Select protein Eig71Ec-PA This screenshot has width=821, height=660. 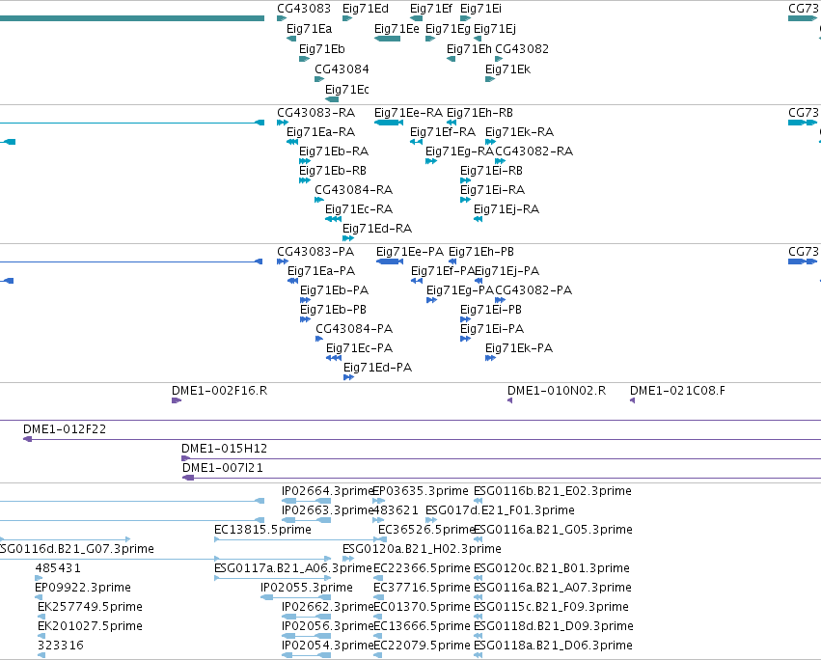(x=359, y=348)
